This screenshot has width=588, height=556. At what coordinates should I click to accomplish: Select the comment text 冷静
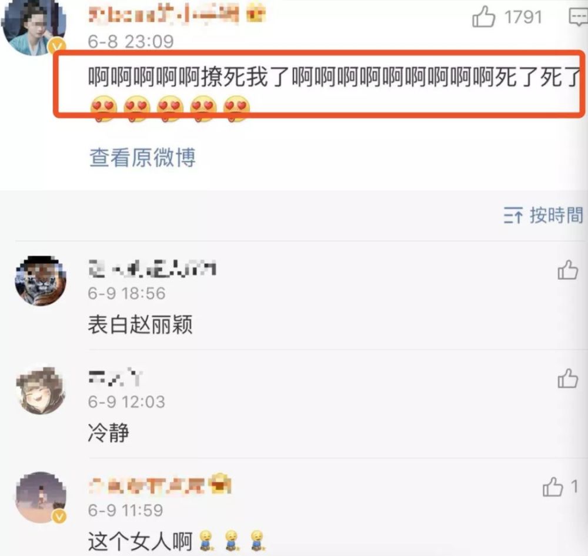click(108, 432)
